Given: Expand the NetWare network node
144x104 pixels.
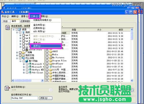Looking at the screenshot, I should coord(24,70).
